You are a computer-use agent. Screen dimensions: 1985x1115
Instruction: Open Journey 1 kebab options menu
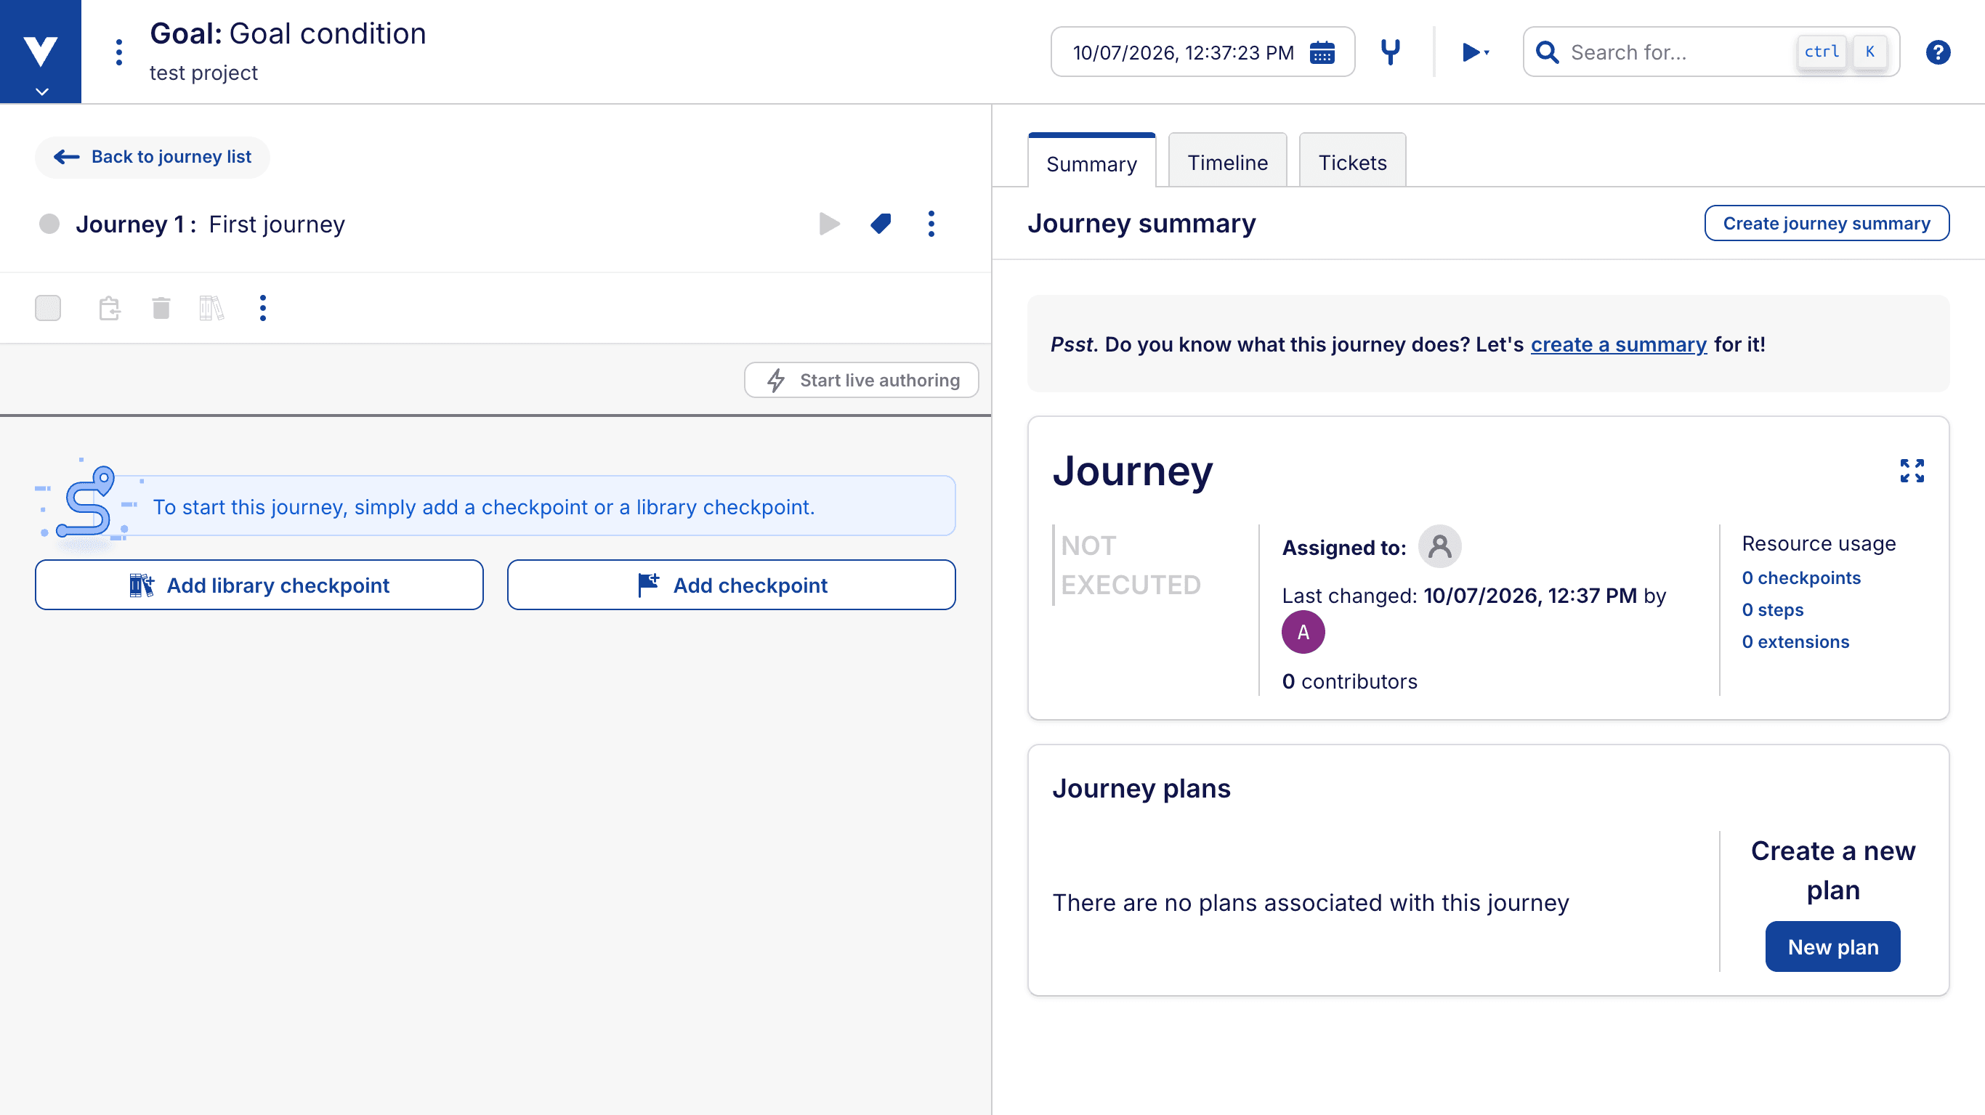point(931,224)
